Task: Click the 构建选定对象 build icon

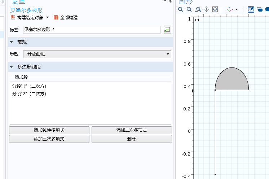Action: coord(13,17)
